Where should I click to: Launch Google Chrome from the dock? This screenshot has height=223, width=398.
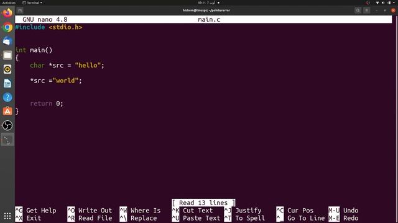[7, 27]
